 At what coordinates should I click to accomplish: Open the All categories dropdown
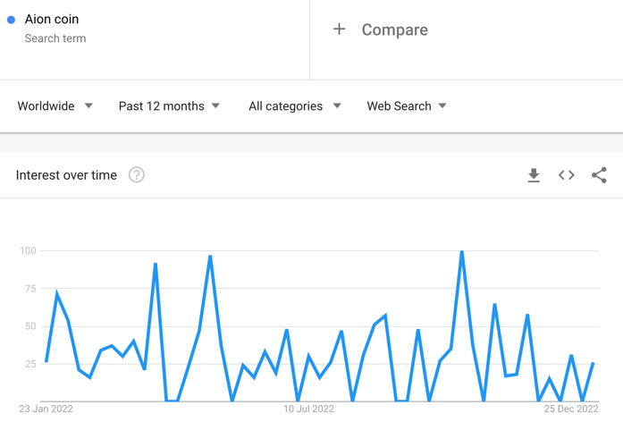pos(295,106)
